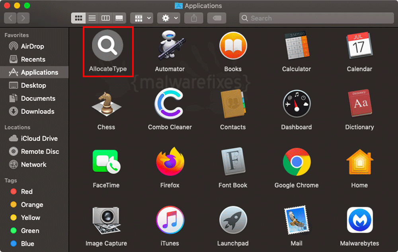Open AirDrop in the sidebar
This screenshot has width=398, height=252.
[x=34, y=46]
